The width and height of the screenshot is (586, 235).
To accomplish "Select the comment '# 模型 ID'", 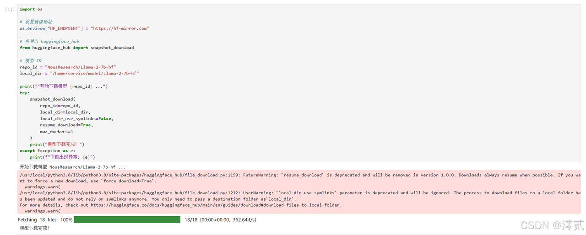I will (31, 60).
